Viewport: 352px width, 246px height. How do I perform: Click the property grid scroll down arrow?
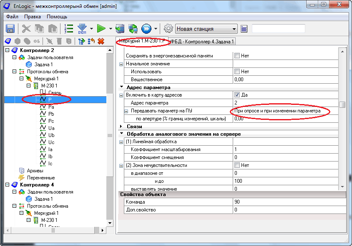342,186
